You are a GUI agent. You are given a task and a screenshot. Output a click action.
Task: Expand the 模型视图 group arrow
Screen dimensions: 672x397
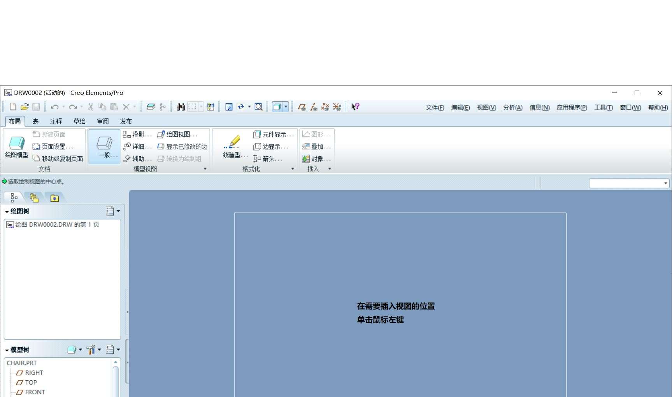click(x=205, y=169)
